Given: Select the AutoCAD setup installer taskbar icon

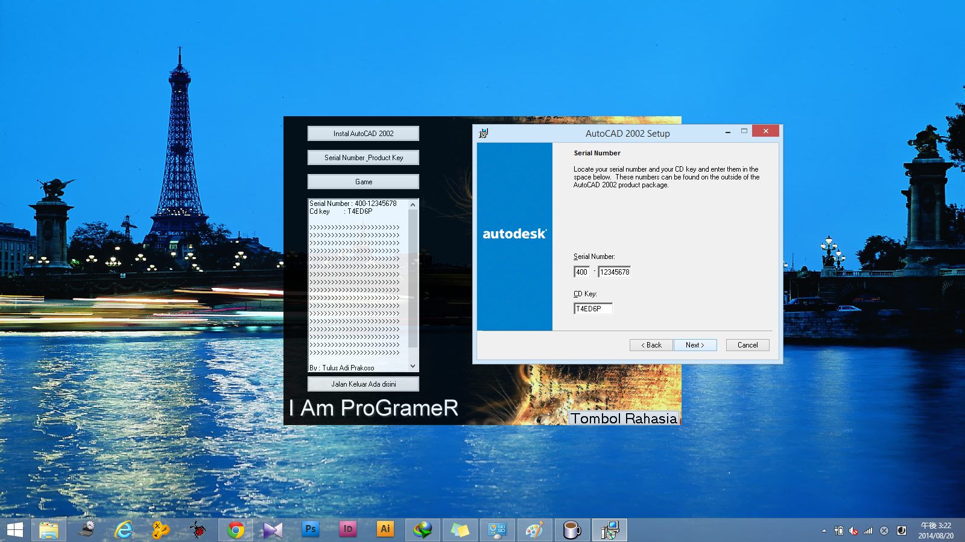Looking at the screenshot, I should (610, 530).
